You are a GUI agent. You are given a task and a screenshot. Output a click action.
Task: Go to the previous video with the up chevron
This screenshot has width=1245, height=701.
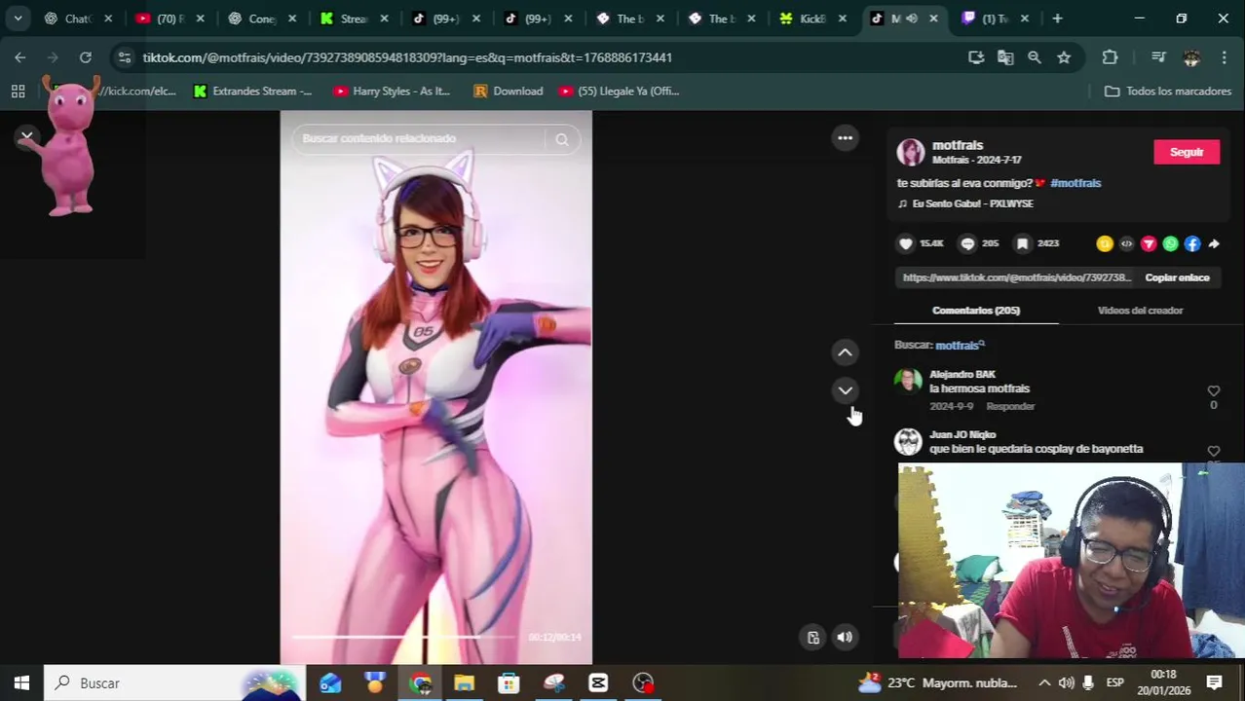point(846,352)
